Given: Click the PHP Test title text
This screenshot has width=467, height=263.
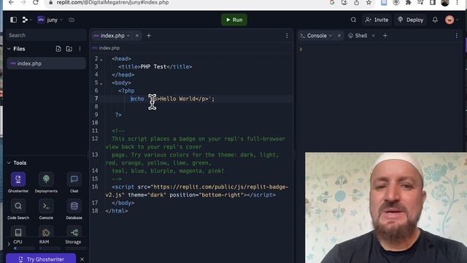Looking at the screenshot, I should pos(153,66).
